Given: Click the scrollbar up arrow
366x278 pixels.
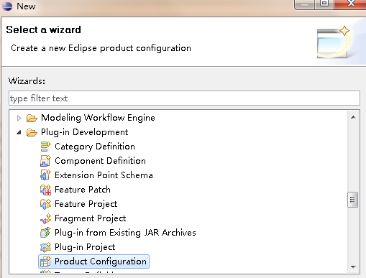Looking at the screenshot, I should [353, 117].
